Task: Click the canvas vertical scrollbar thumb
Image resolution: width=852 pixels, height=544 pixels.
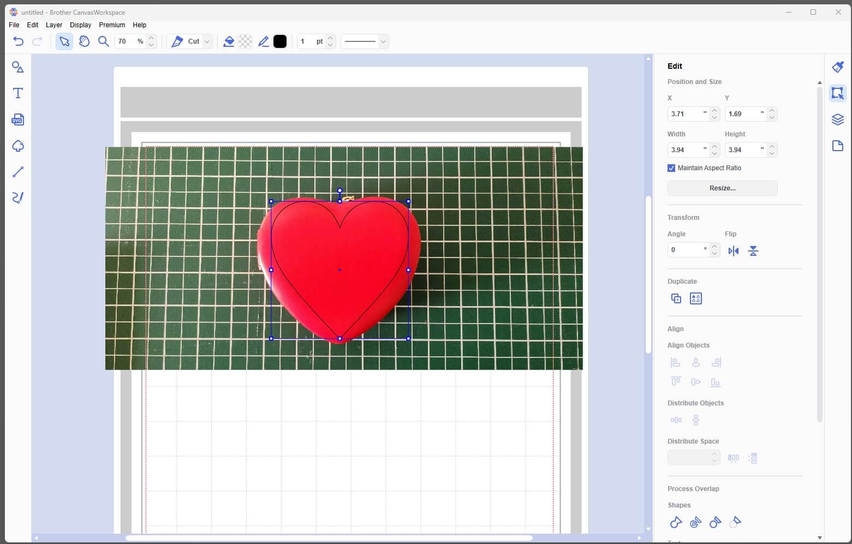Action: [x=648, y=274]
